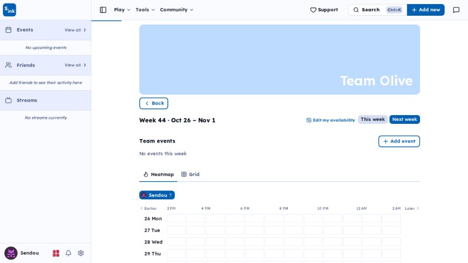Expand the Tools dropdown menu
This screenshot has height=263, width=468.
[x=145, y=10]
